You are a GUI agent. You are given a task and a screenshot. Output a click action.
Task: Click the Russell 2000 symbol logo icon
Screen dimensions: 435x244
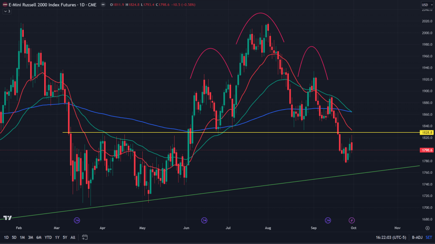4,5
